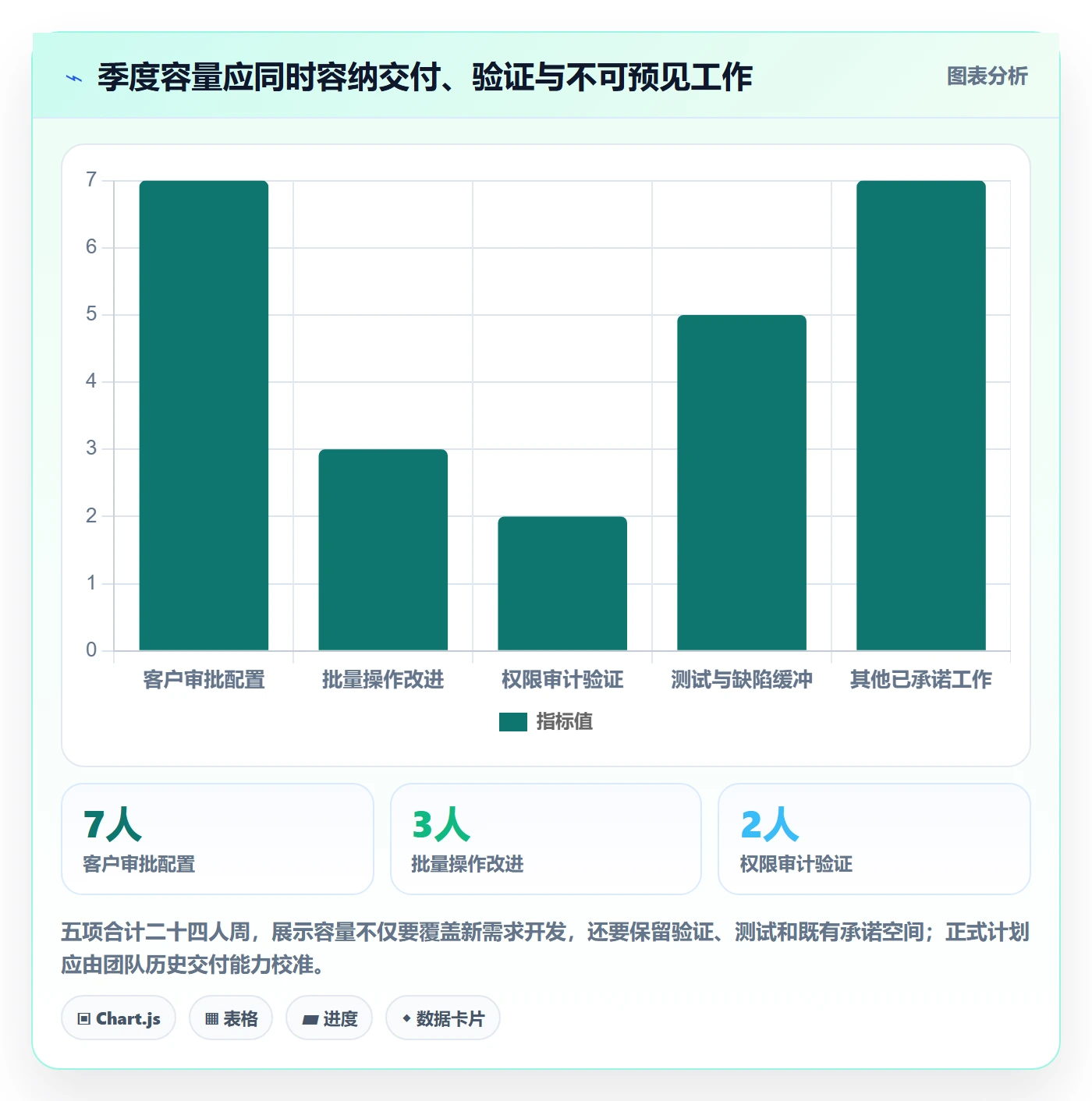The width and height of the screenshot is (1092, 1101).
Task: Click the 权限审计验证 x-axis label
Action: click(562, 680)
